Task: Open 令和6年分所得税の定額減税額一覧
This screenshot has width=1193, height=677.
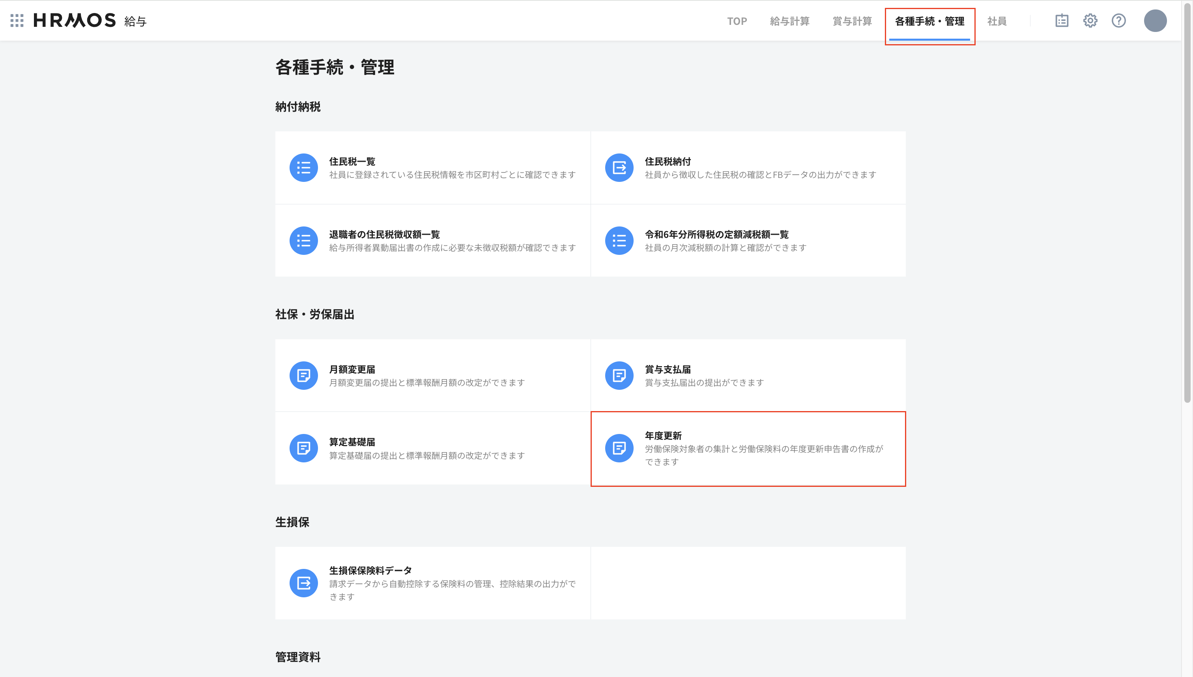Action: pos(716,234)
